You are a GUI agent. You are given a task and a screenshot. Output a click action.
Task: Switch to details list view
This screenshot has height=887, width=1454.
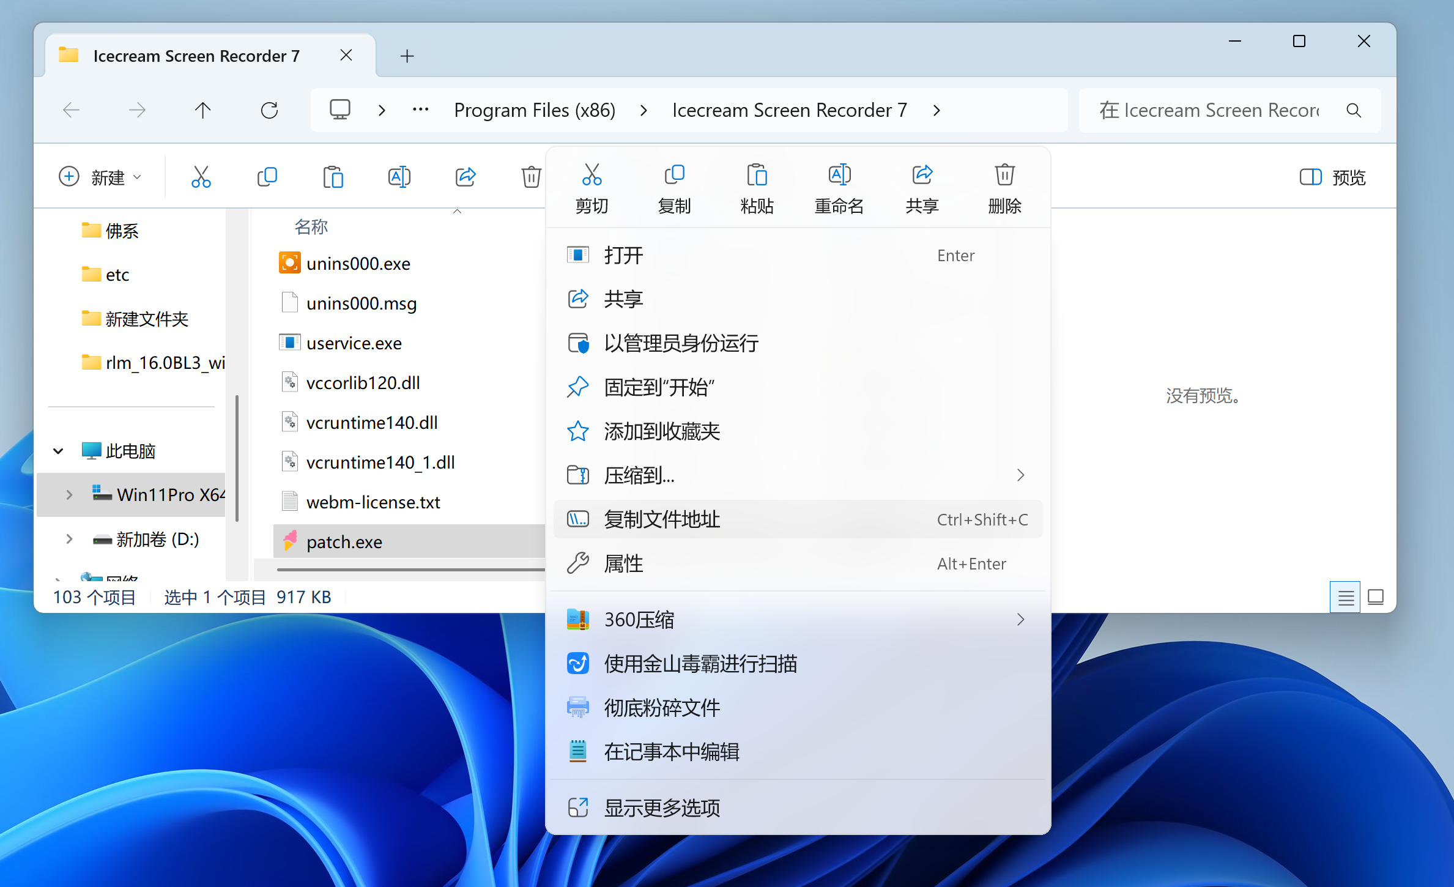click(1345, 597)
